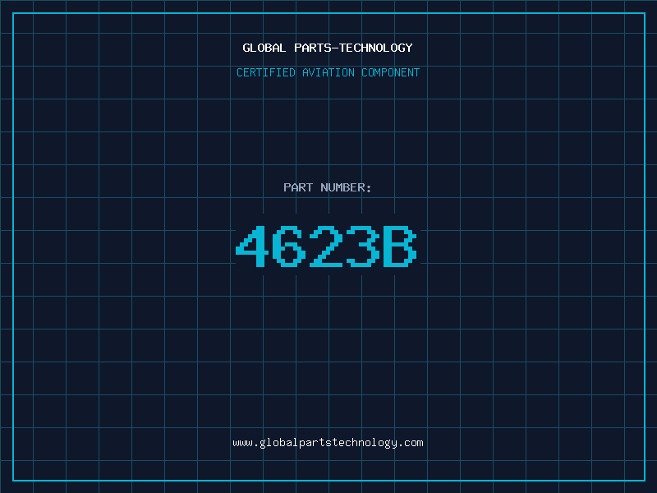Select the part number 4623B
This screenshot has width=657, height=493.
[x=326, y=246]
